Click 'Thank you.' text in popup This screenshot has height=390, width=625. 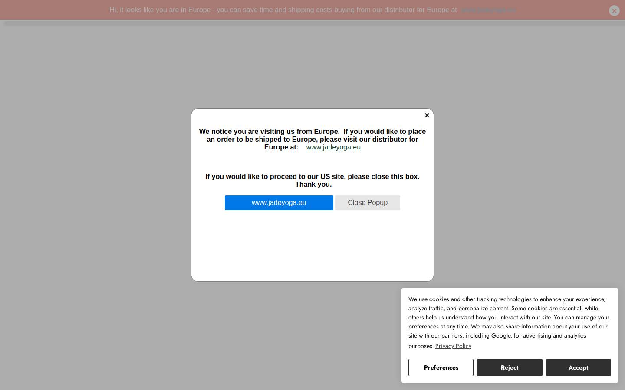[313, 185]
